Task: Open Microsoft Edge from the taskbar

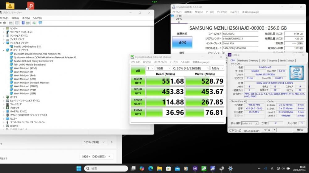Action: pyautogui.click(x=151, y=168)
